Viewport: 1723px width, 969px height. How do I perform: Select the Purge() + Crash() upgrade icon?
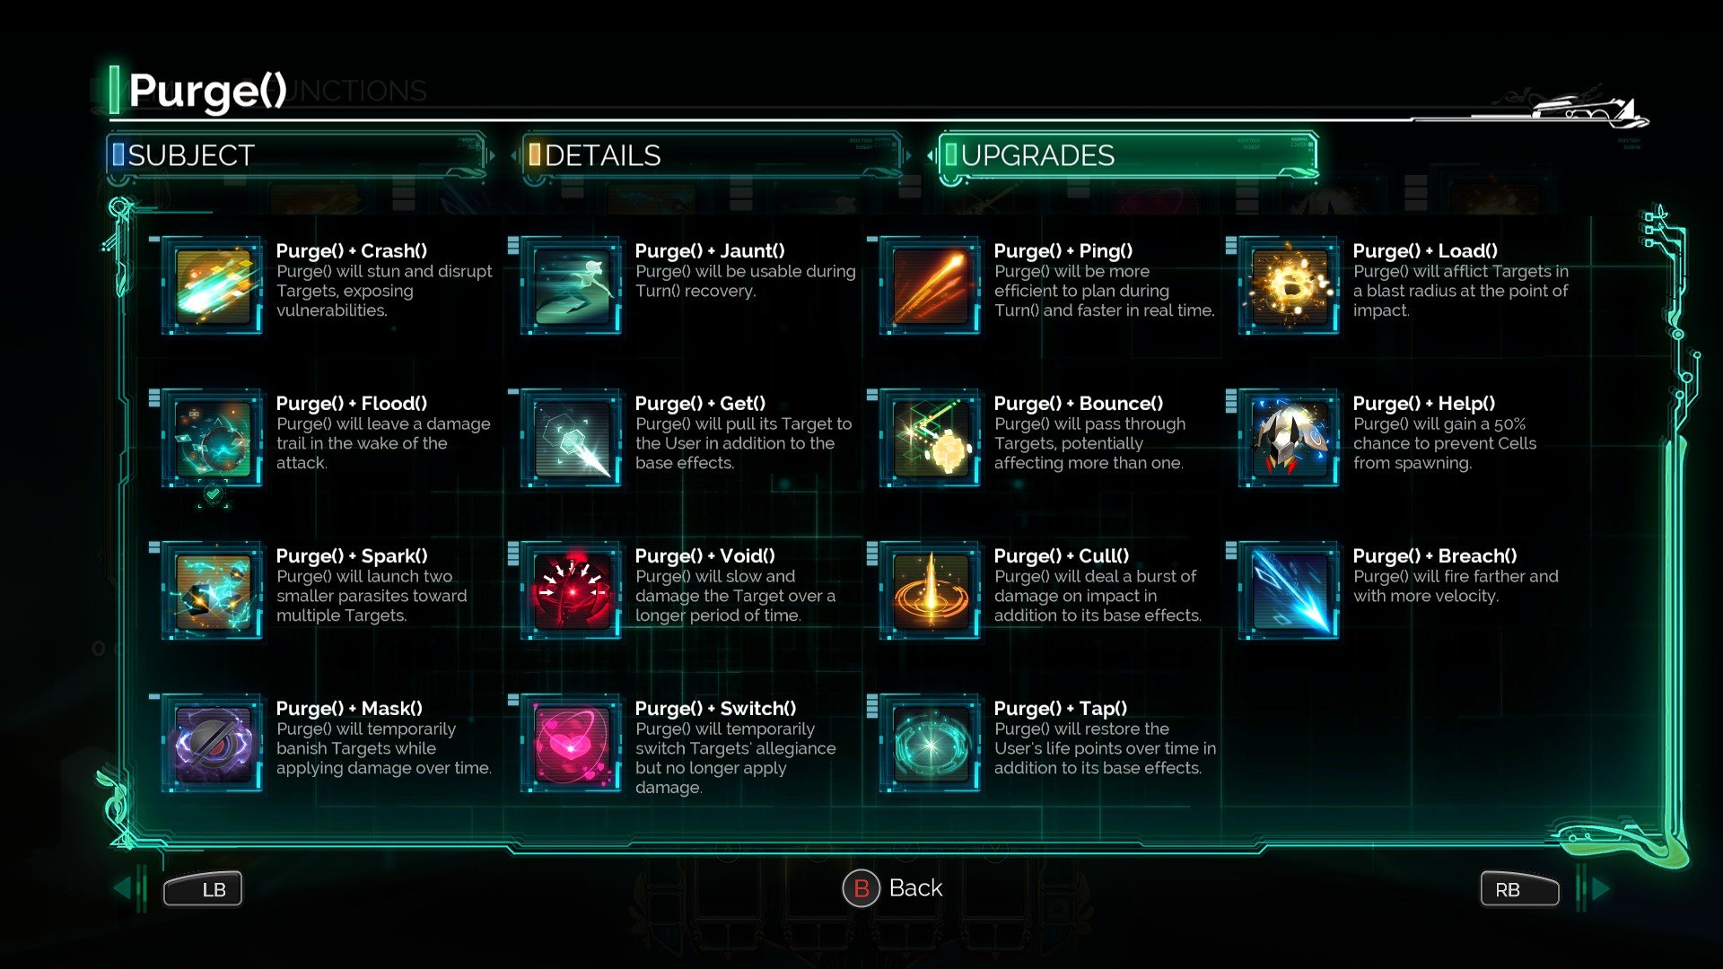click(x=213, y=286)
